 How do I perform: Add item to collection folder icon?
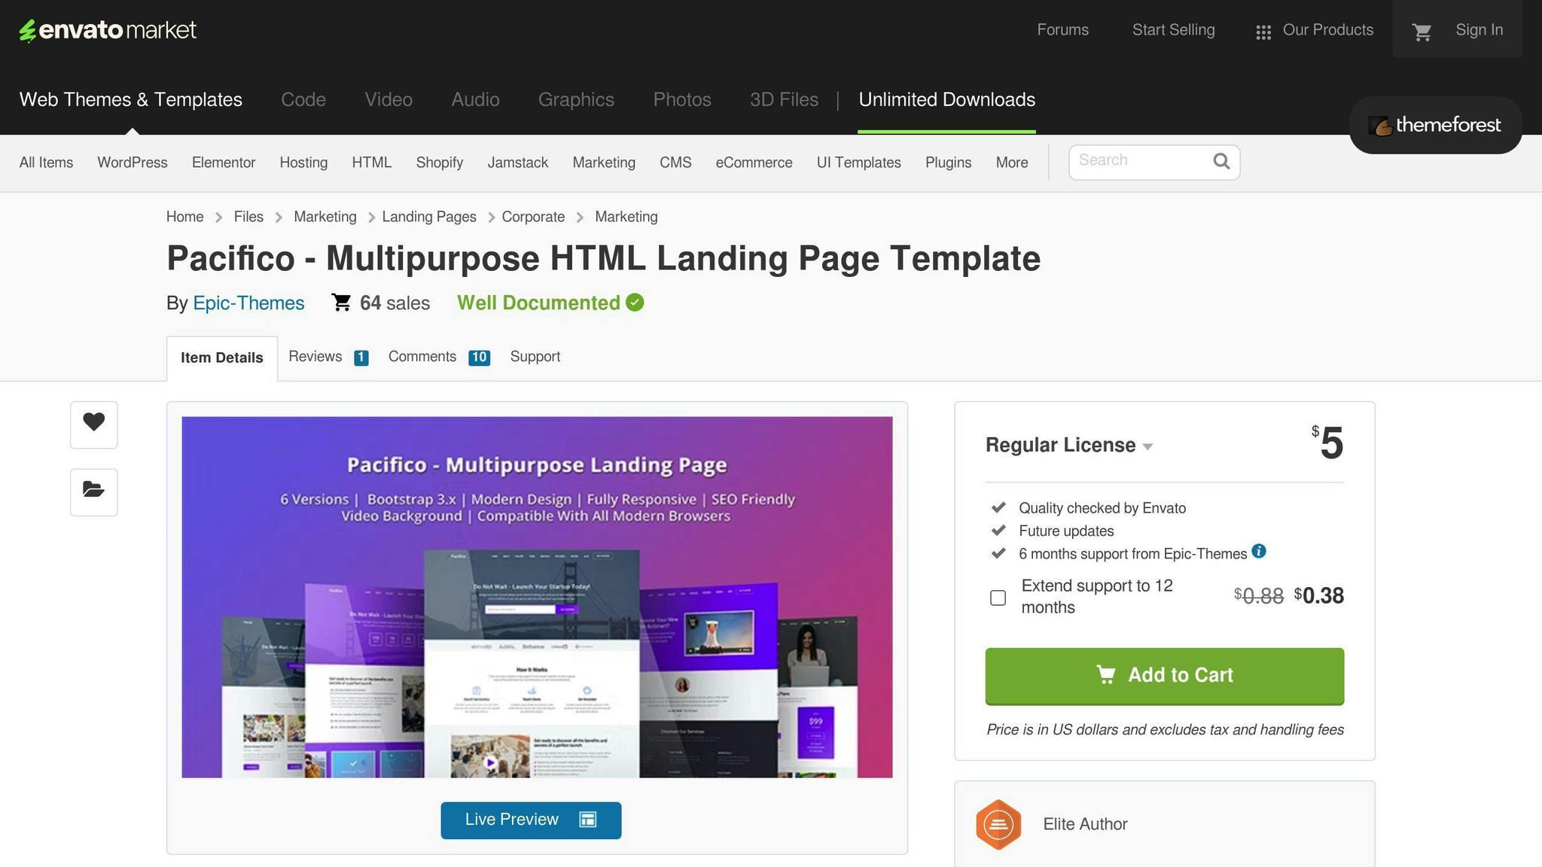click(94, 492)
